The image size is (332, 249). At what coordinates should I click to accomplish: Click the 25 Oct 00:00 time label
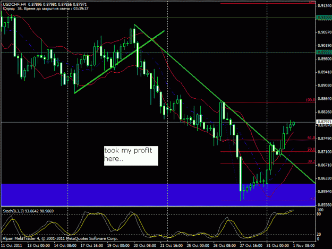click(198, 246)
